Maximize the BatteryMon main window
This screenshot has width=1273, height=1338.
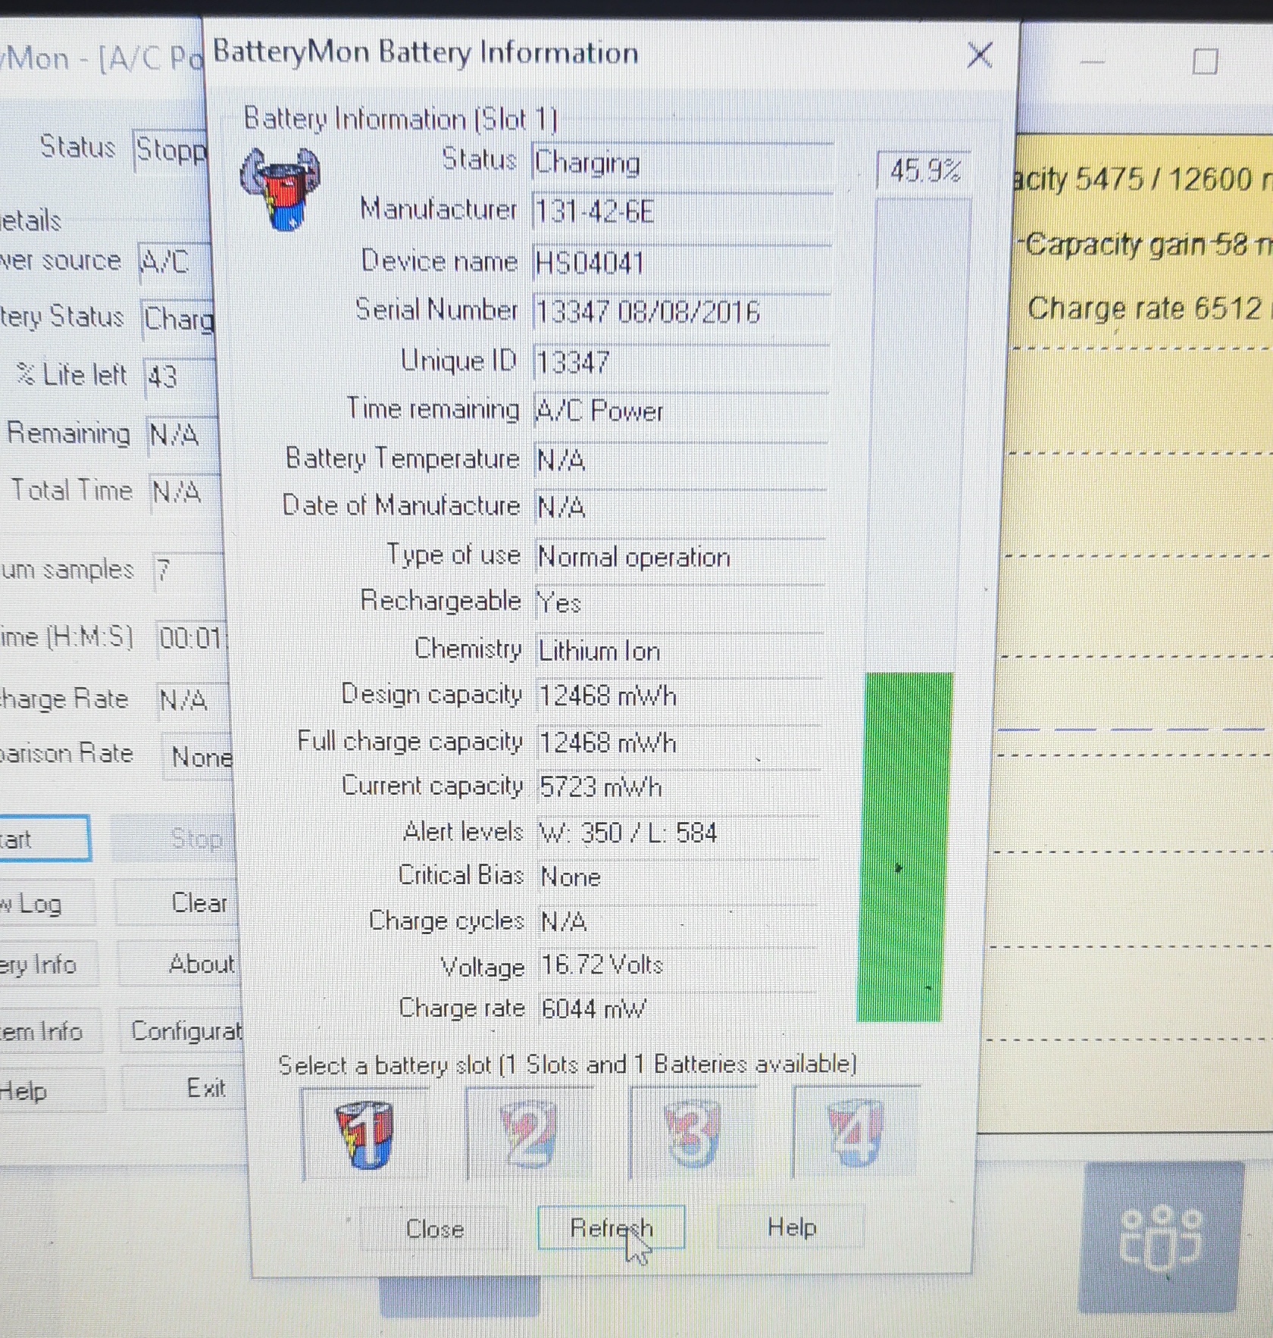coord(1205,61)
